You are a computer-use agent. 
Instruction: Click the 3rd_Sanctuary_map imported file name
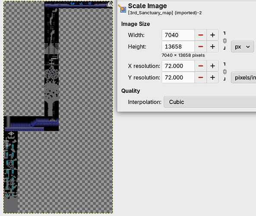click(165, 13)
